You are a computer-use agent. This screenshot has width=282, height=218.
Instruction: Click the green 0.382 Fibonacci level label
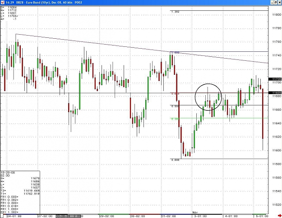click(x=175, y=119)
